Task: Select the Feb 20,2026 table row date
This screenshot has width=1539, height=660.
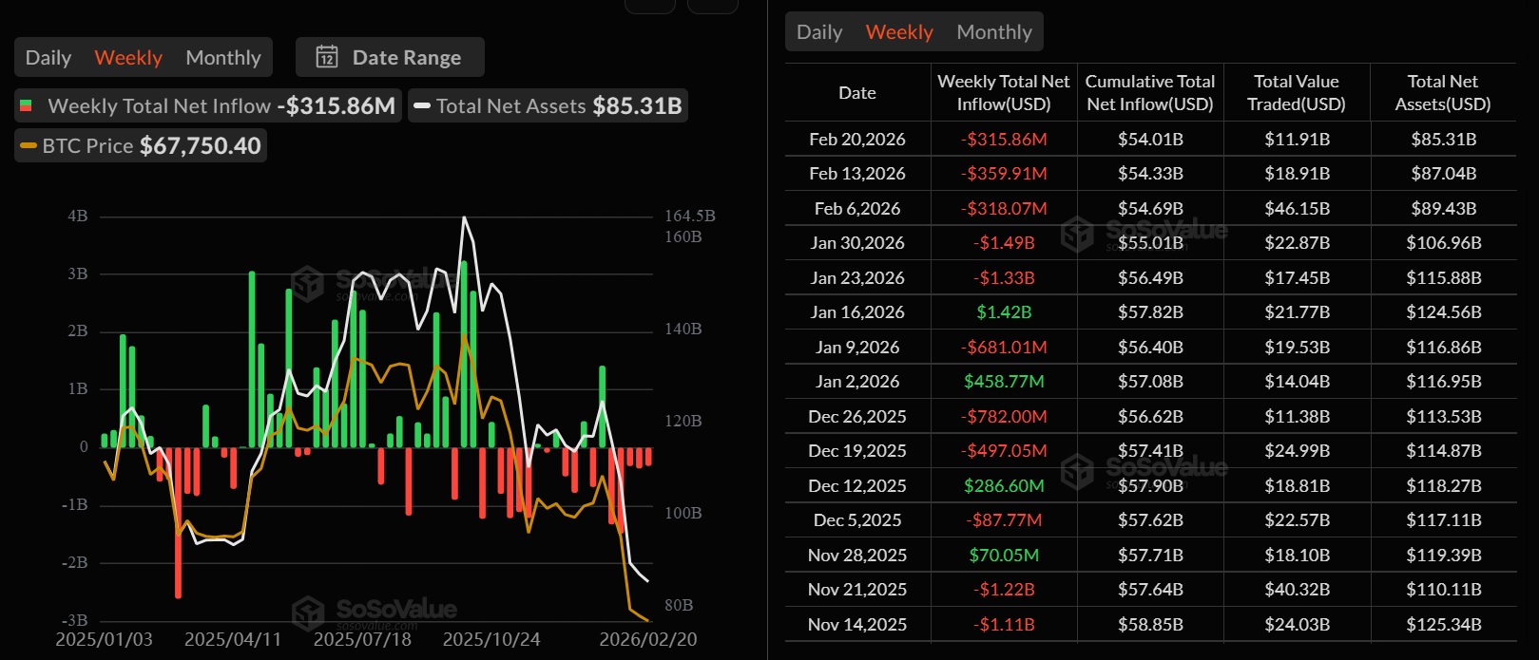Action: pos(856,140)
